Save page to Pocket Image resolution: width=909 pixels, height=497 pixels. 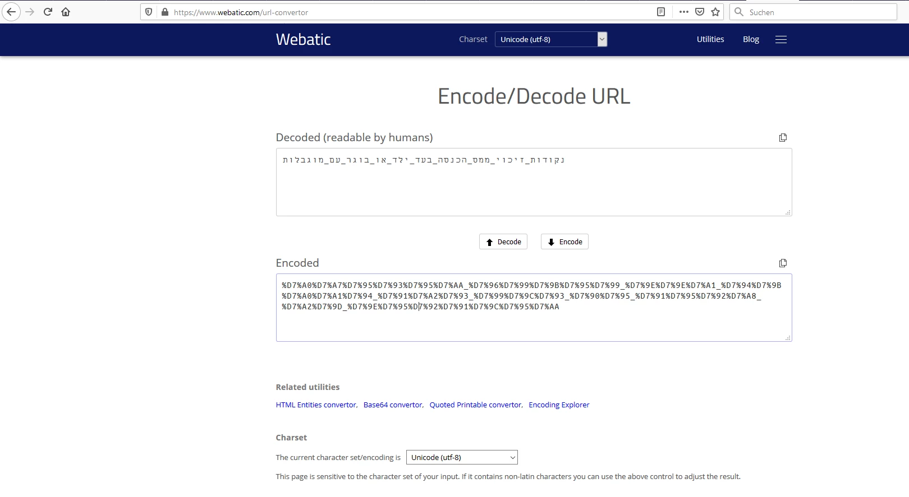(700, 12)
